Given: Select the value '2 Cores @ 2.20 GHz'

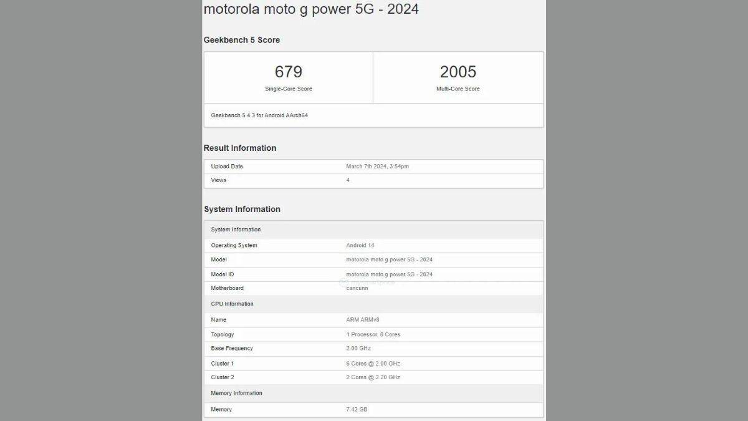Looking at the screenshot, I should 373,377.
